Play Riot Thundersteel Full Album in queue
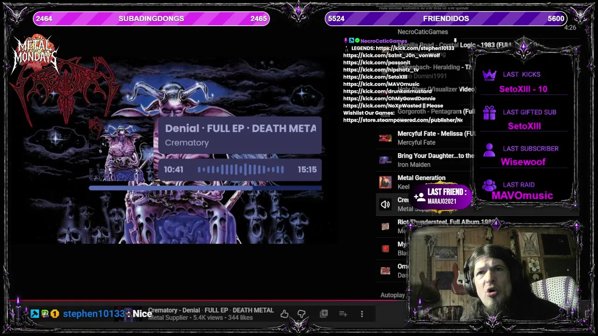Image resolution: width=598 pixels, height=336 pixels. pyautogui.click(x=446, y=222)
